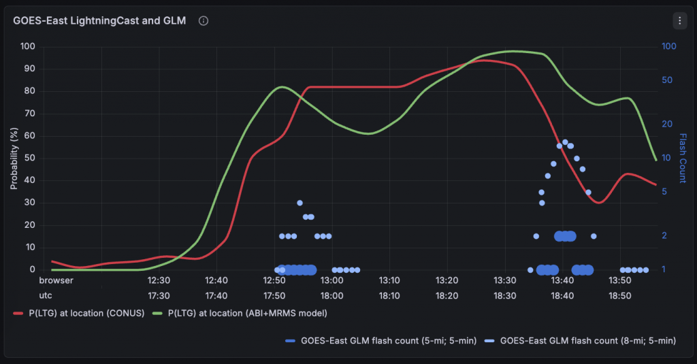
Task: Click the 50 probability axis tick label
Action: coord(30,159)
